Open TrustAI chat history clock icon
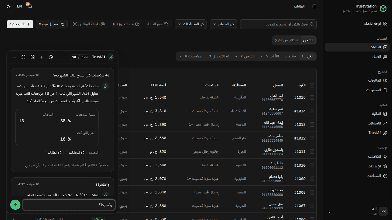 51,57
